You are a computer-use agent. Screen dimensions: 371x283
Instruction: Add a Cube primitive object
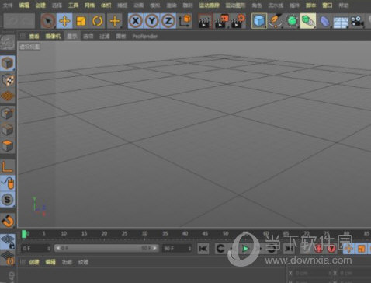259,21
